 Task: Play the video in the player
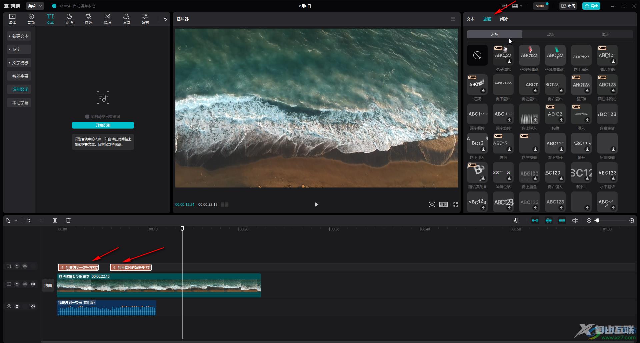point(317,204)
